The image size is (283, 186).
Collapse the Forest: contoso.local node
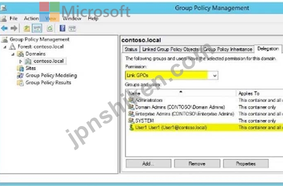click(x=5, y=47)
